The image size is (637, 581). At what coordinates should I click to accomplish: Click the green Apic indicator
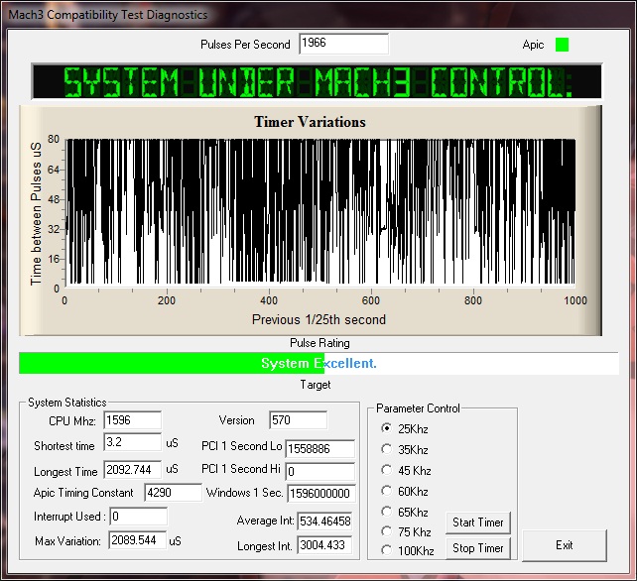point(562,45)
